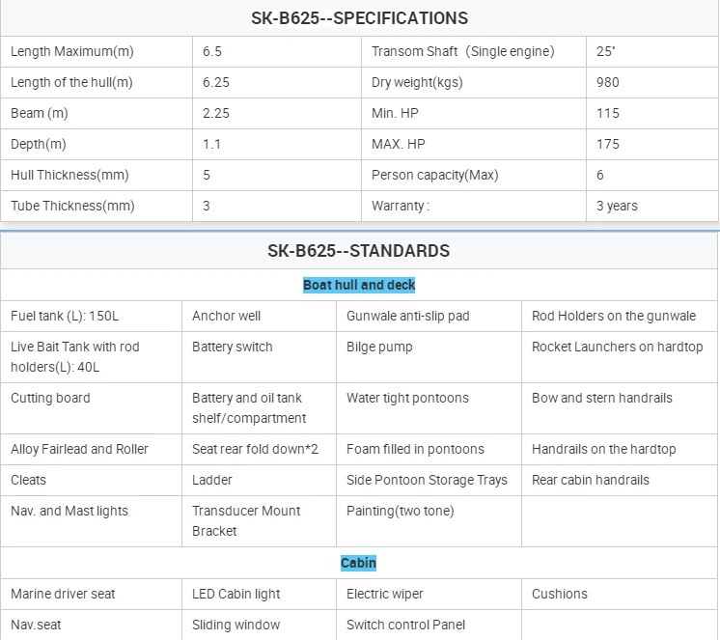Click the 'Transducer Mount Bracket' cell
720x640 pixels.
pos(246,520)
